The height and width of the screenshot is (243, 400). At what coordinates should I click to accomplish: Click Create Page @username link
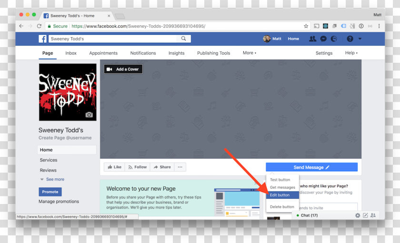[x=65, y=138]
